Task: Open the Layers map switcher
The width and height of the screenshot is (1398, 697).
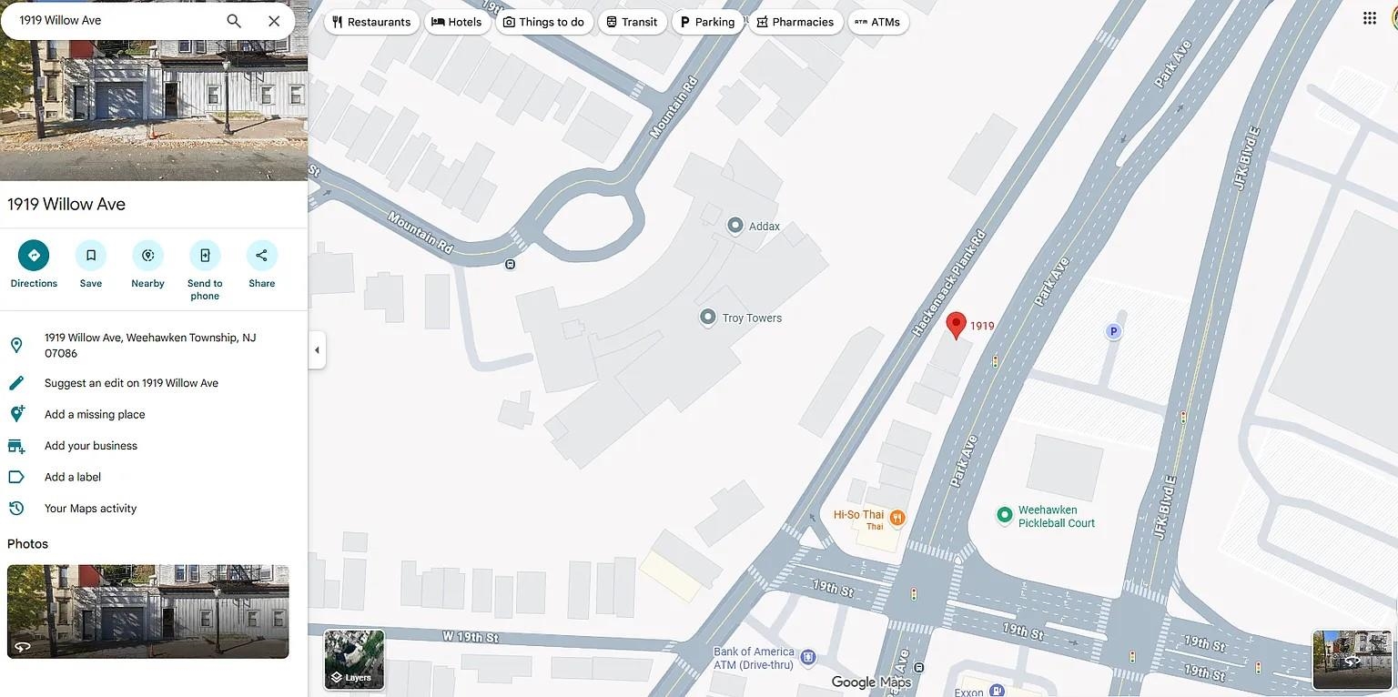Action: [354, 660]
